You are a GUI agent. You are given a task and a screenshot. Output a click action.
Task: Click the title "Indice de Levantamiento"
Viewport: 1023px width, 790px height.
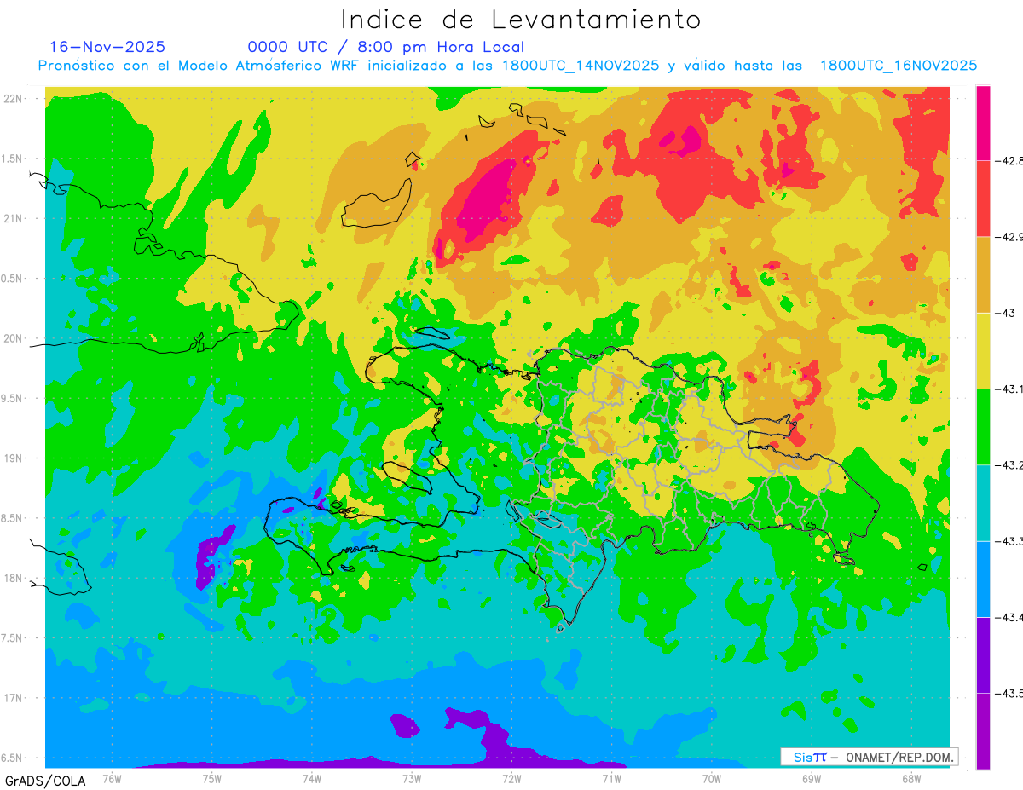click(521, 20)
